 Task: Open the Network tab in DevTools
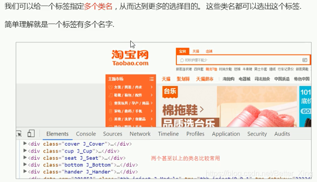click(140, 134)
